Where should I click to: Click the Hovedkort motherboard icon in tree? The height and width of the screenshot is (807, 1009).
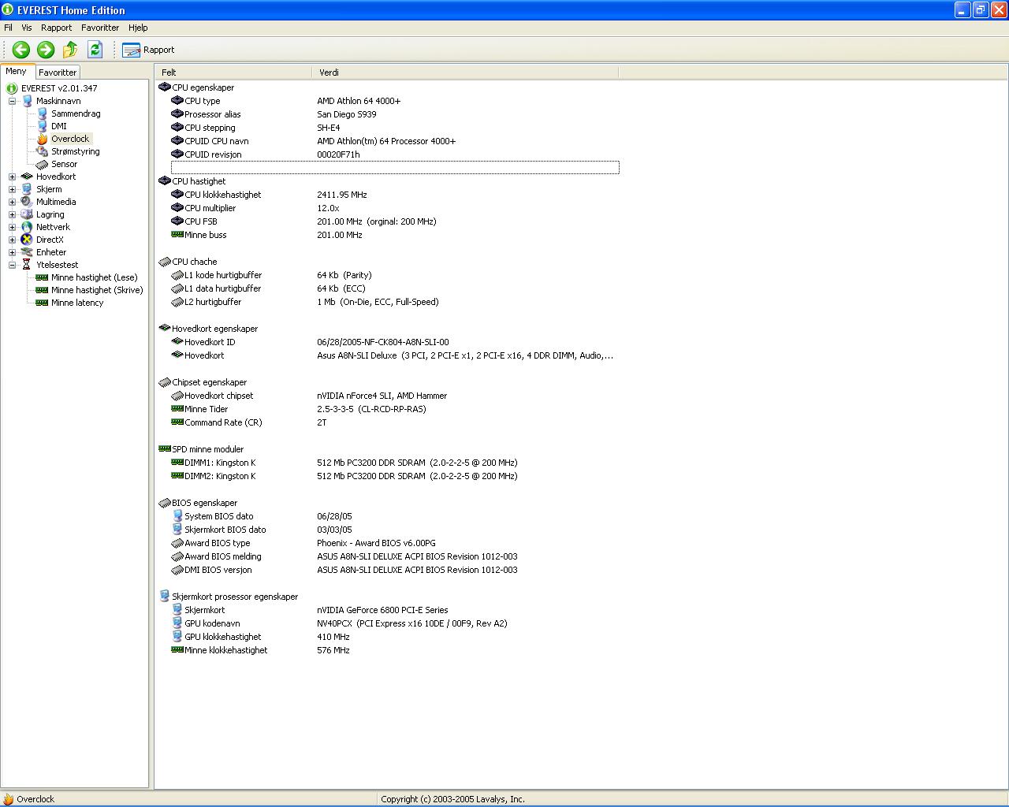tap(27, 177)
